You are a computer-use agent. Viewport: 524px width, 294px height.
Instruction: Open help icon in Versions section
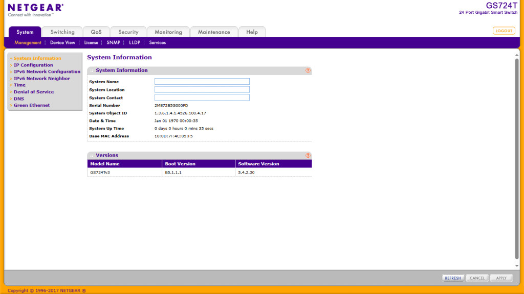308,155
